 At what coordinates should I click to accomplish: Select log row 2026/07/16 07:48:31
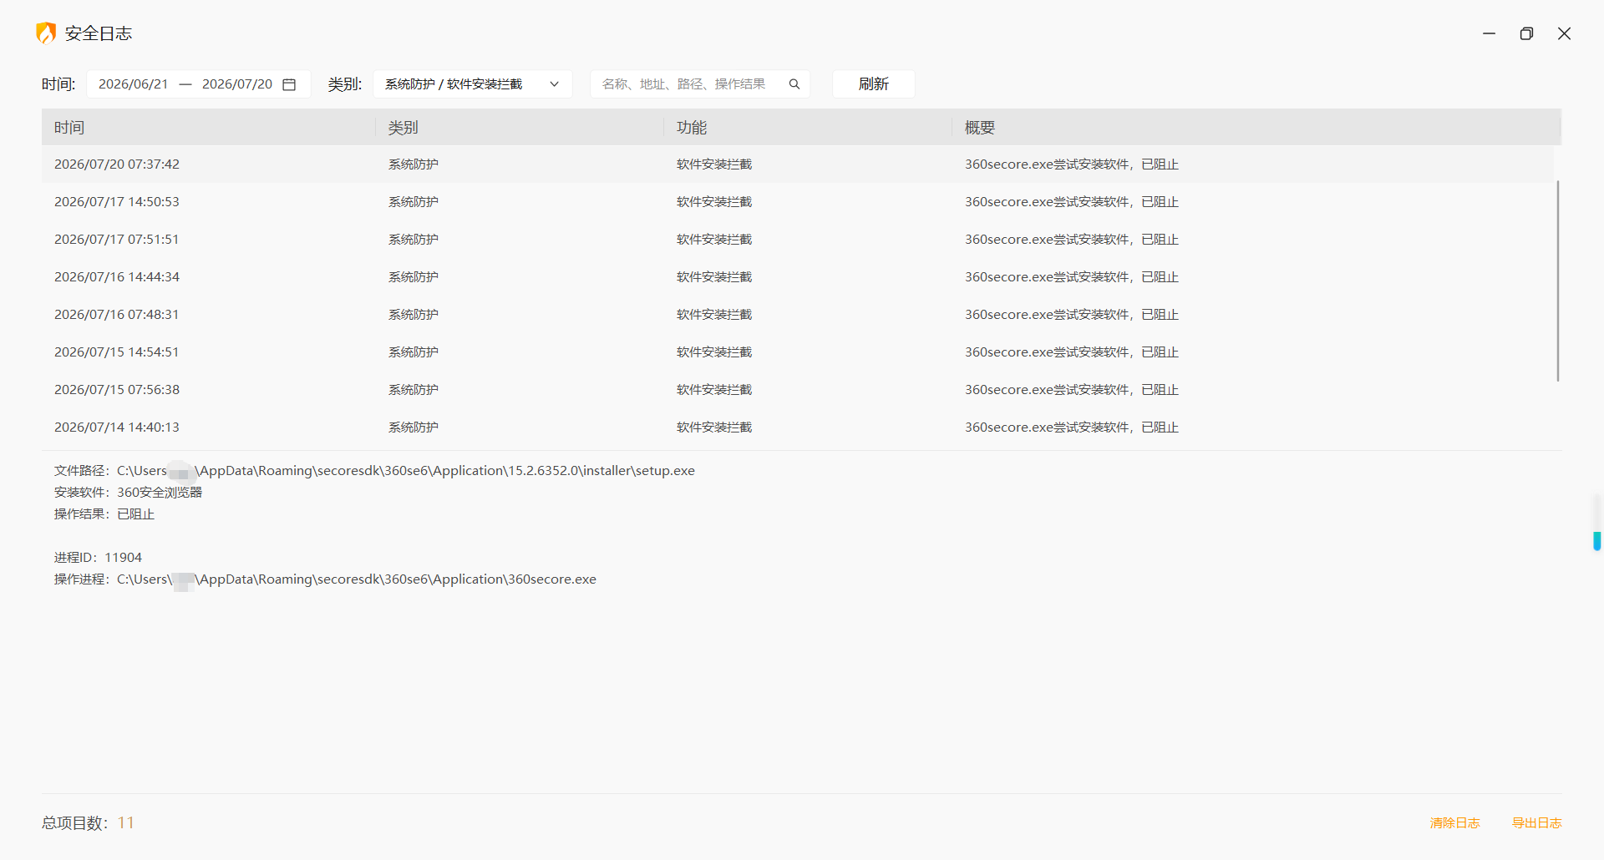coord(798,315)
